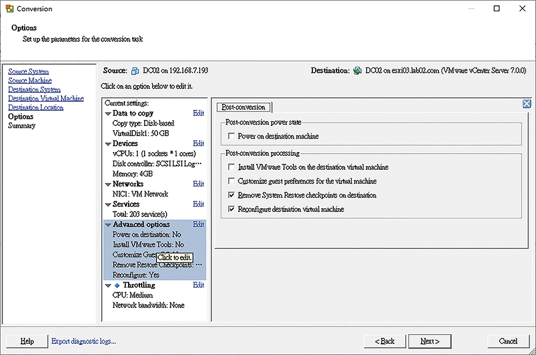Enable Power on destination machine checkbox
Screen dimensions: 536x355
[x=232, y=136]
